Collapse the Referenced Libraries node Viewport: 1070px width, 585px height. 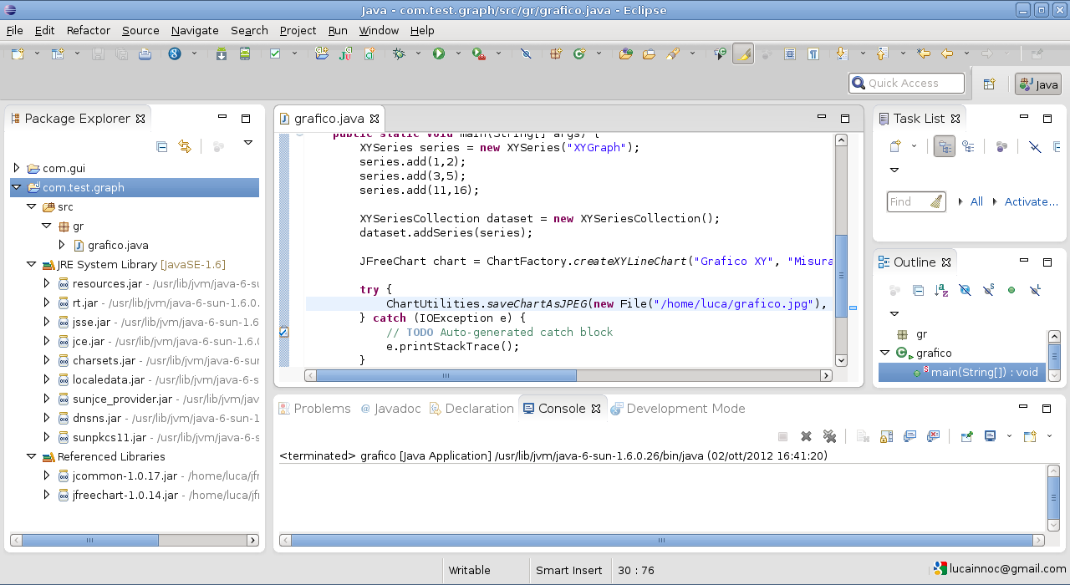coord(32,456)
